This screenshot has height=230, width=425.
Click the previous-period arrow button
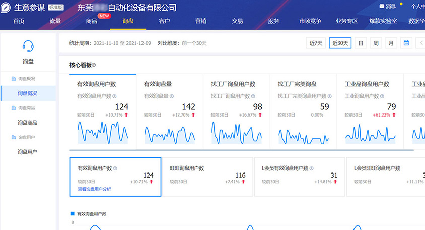[421, 43]
